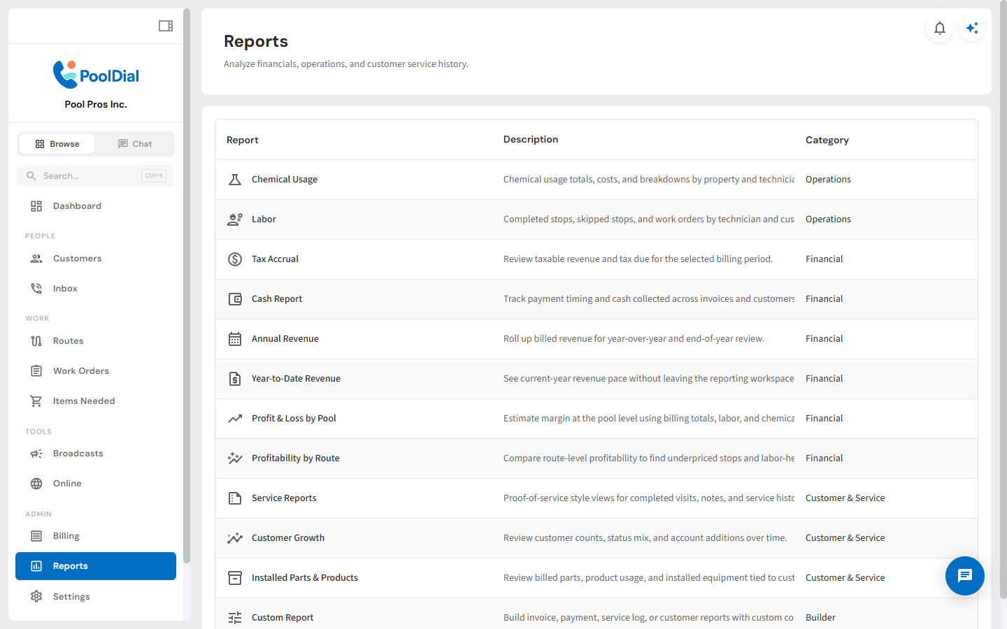Click the Items Needed cart icon

click(36, 401)
